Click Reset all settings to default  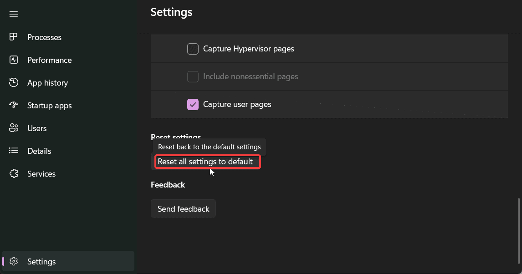(205, 162)
